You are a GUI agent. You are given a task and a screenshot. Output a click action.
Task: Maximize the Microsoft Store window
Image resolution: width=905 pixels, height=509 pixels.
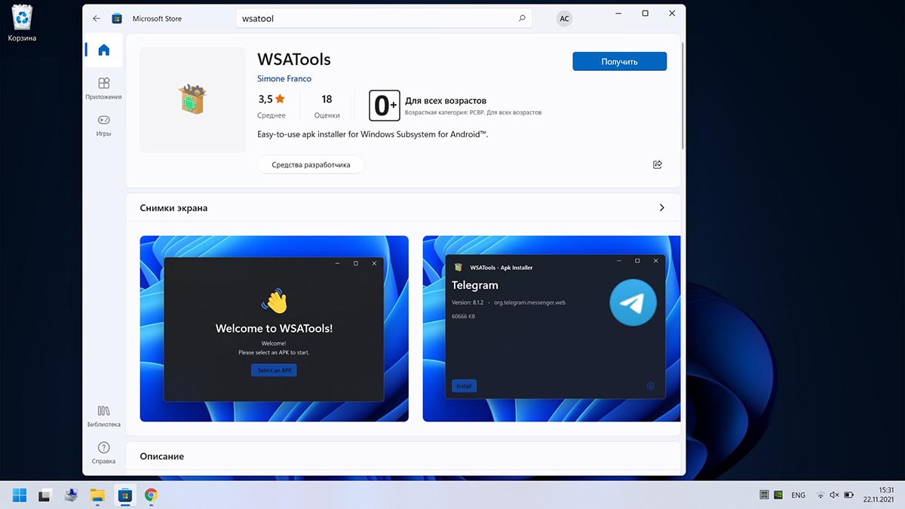click(646, 14)
